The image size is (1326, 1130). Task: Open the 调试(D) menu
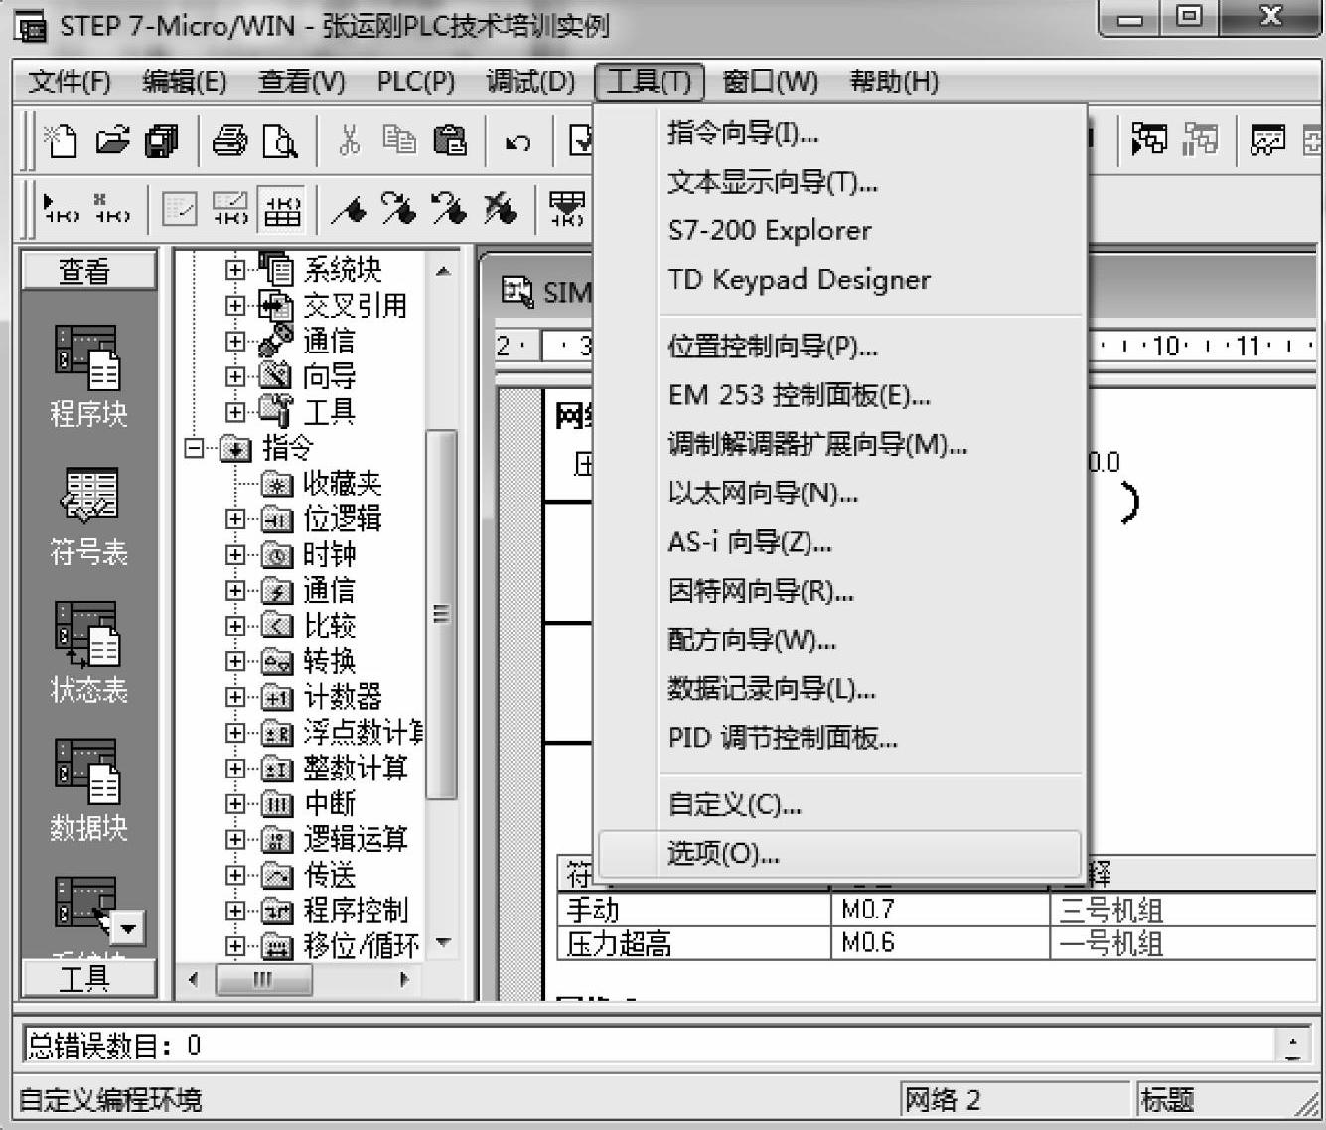530,81
